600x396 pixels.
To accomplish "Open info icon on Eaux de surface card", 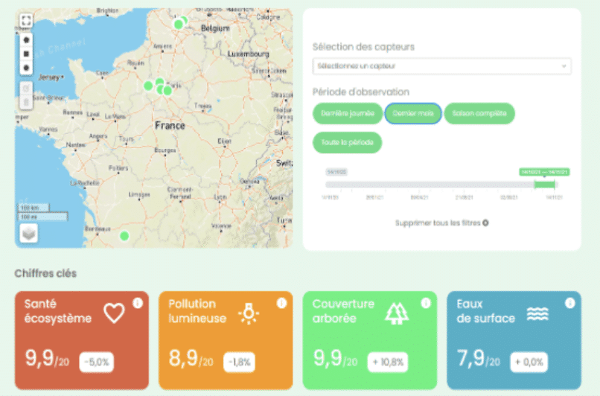I will click(569, 303).
